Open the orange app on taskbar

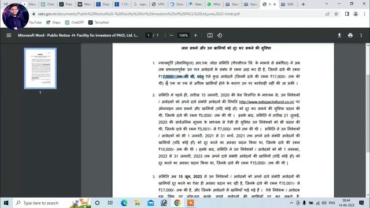tap(191, 203)
